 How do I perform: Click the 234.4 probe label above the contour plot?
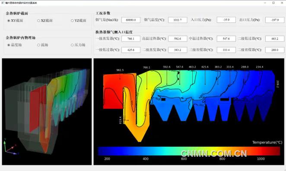coord(260,67)
